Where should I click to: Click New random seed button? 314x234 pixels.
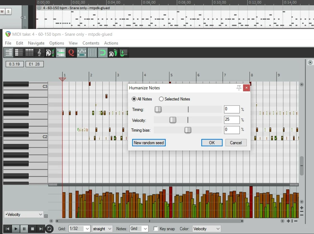[149, 143]
